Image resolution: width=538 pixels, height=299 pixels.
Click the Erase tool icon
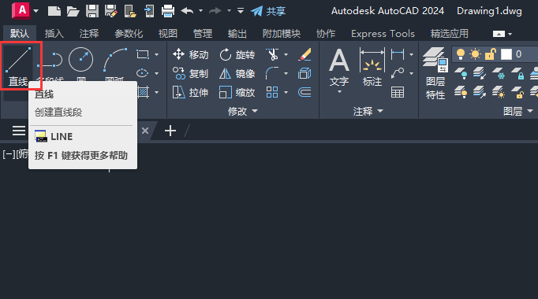304,54
